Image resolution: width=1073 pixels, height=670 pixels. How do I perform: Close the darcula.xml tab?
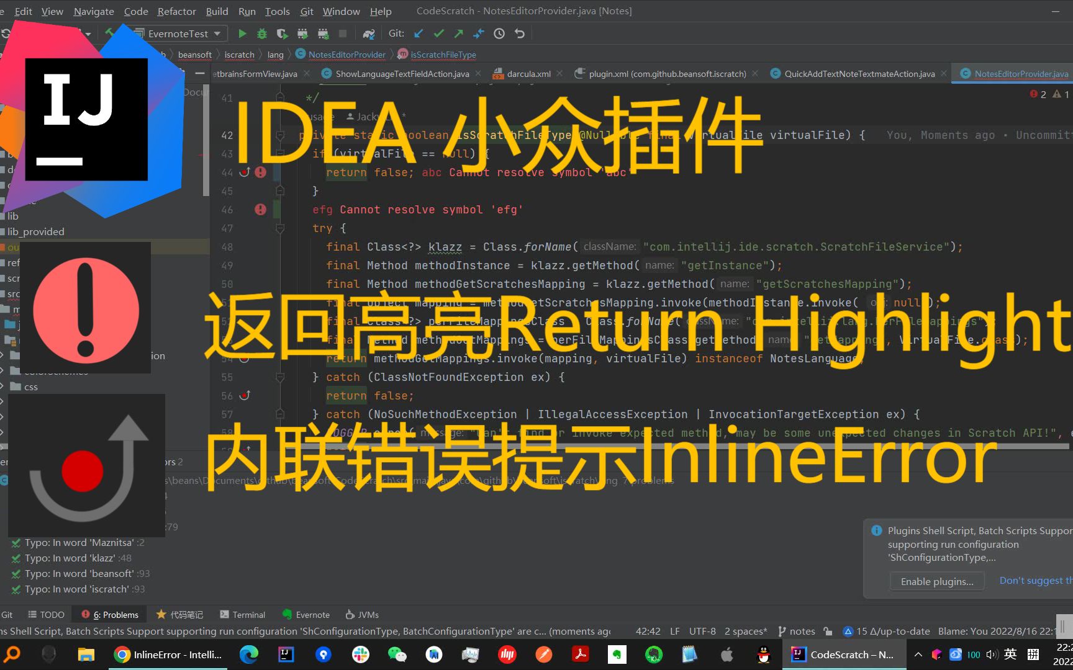(x=559, y=73)
